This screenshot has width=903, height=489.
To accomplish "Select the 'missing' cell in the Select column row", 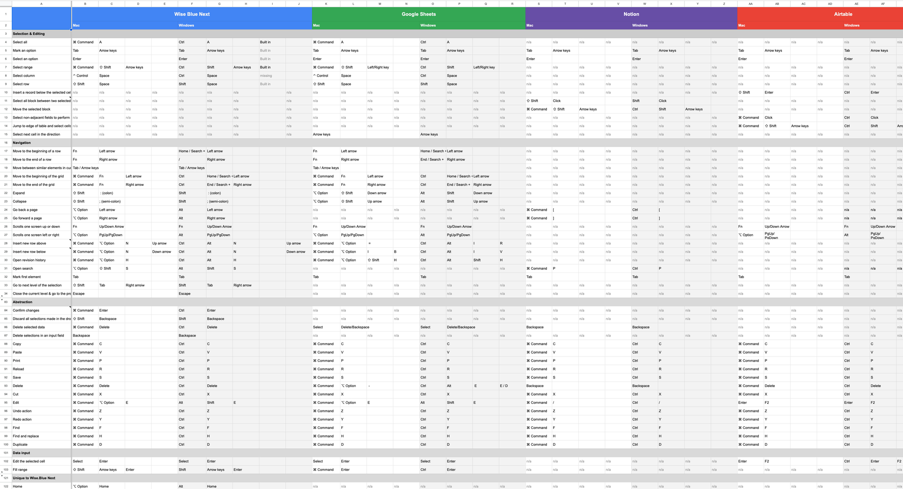I will coord(266,76).
